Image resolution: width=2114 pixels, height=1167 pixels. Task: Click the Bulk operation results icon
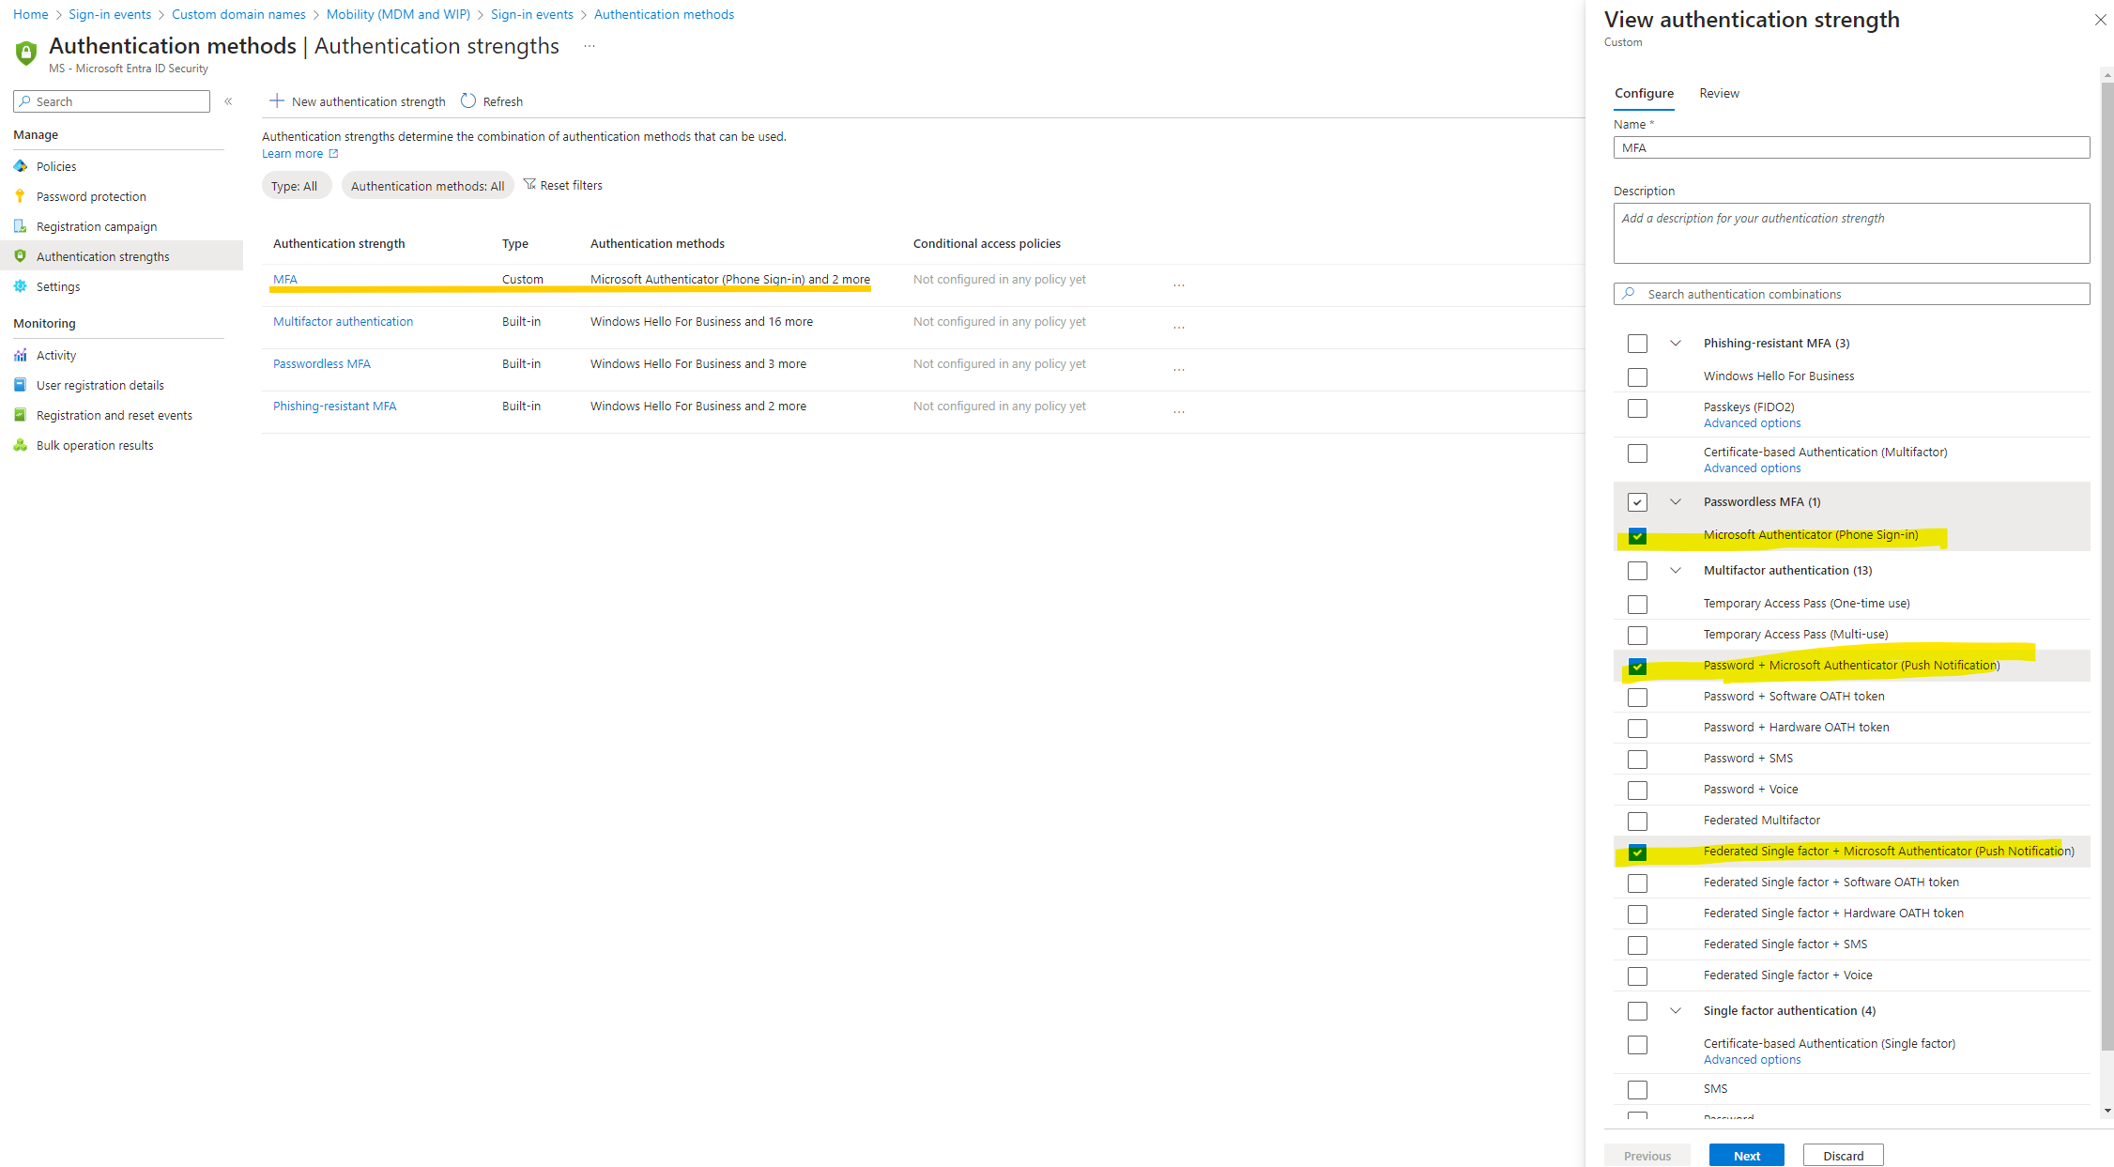click(21, 445)
